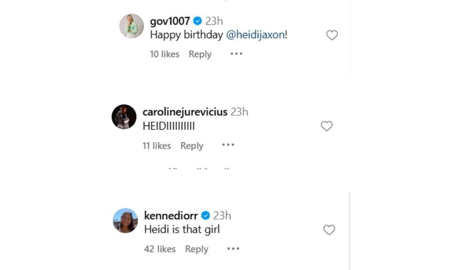The height and width of the screenshot is (270, 451).
Task: Open gov1007's profile picture
Action: (132, 25)
